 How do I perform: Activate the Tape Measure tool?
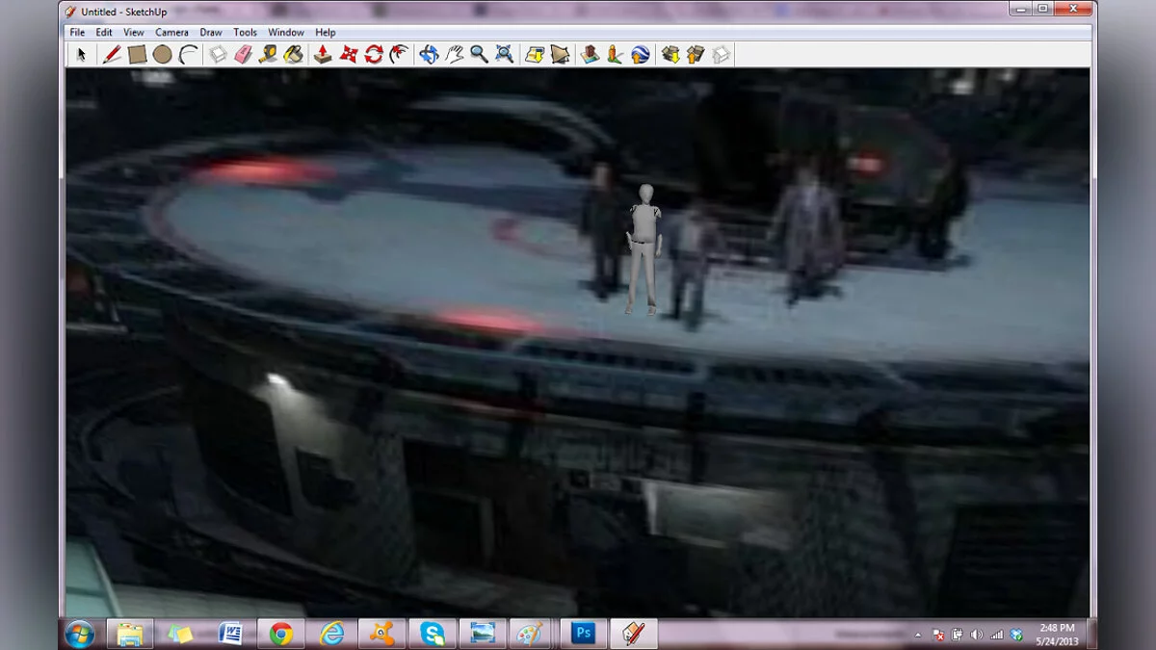click(269, 55)
